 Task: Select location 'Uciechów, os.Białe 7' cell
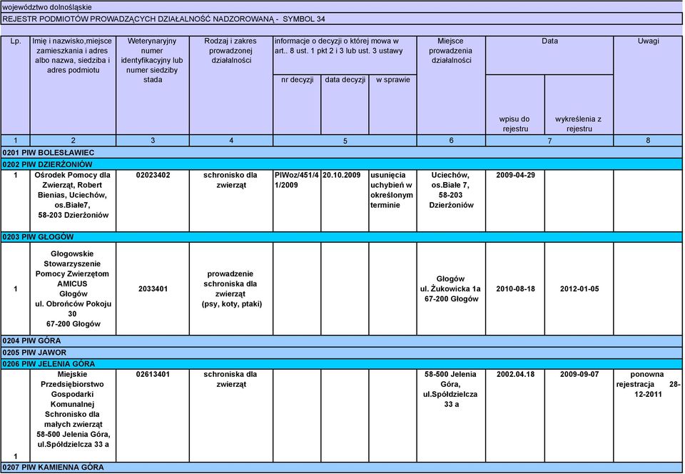[451, 201]
